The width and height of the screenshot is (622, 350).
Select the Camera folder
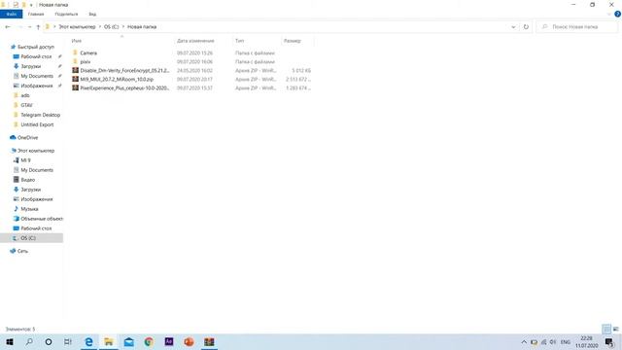tap(88, 53)
